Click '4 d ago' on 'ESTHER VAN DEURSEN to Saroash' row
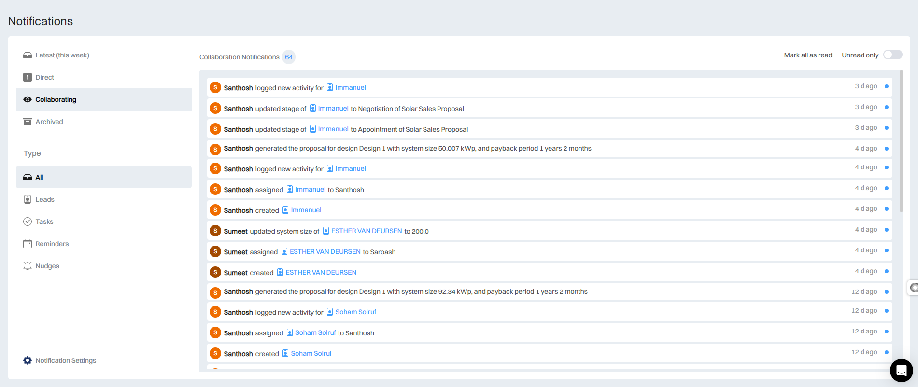 (x=866, y=250)
